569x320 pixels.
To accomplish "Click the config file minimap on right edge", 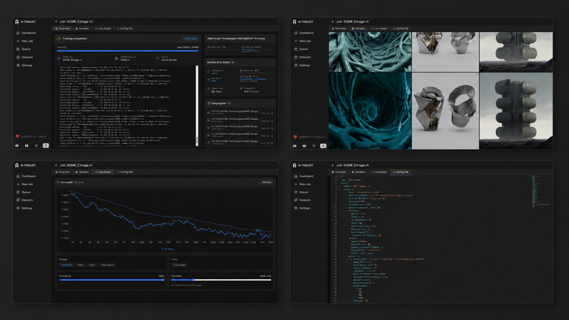I will click(x=540, y=191).
